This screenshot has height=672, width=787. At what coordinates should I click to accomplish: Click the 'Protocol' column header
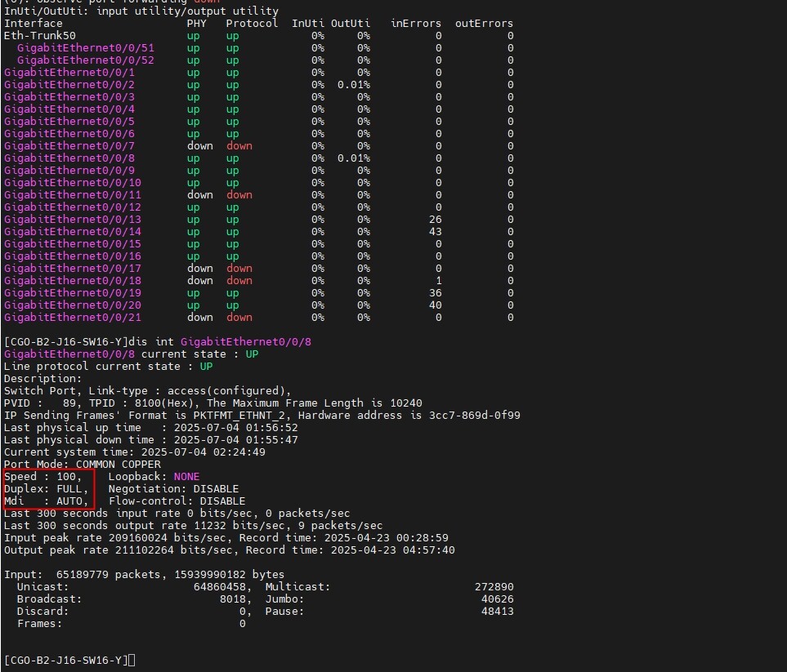pyautogui.click(x=252, y=24)
